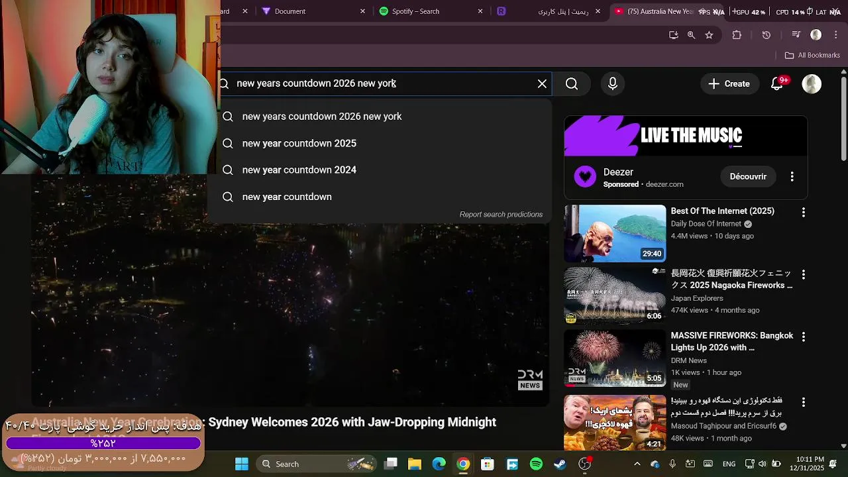Open ENG language switcher
Image resolution: width=848 pixels, height=477 pixels.
point(729,464)
